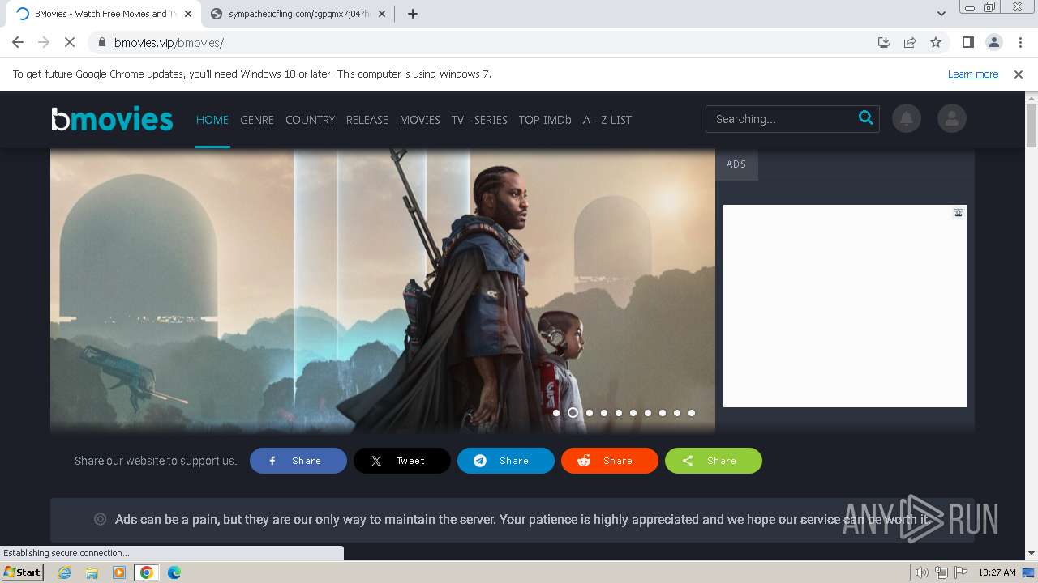The image size is (1038, 583).
Task: Click the volume speaker tray icon
Action: [x=922, y=572]
